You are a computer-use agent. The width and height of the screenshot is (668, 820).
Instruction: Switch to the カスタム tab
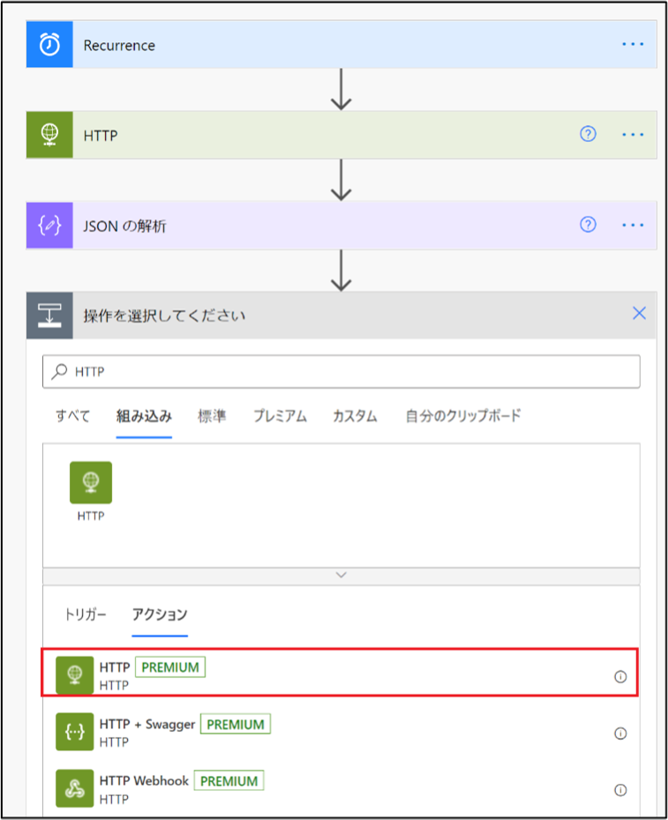[x=355, y=416]
